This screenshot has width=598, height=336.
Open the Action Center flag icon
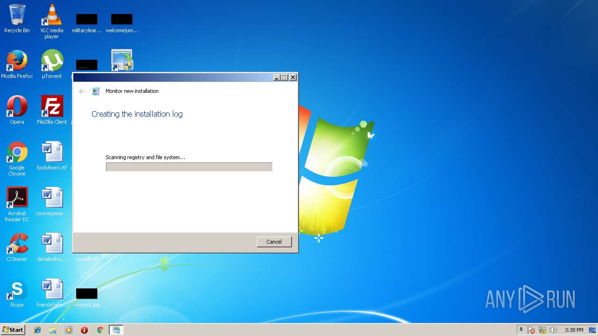click(x=532, y=330)
